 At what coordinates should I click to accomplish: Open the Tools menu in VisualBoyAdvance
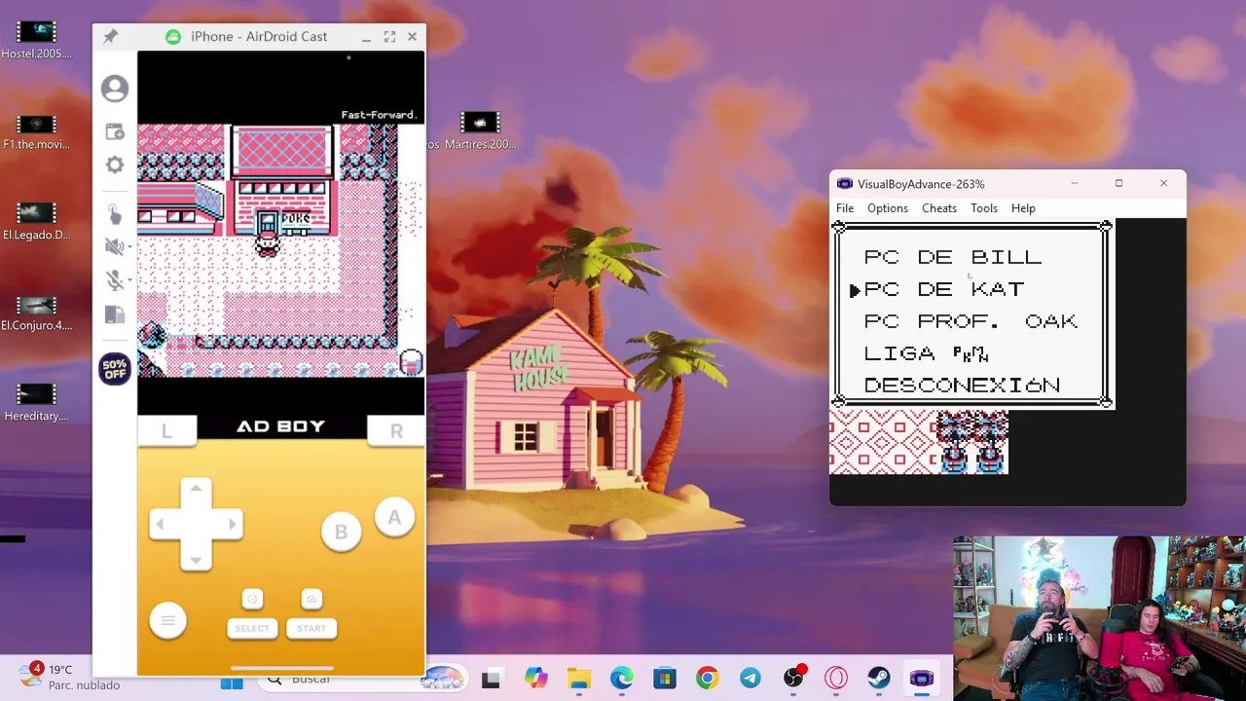(x=984, y=208)
